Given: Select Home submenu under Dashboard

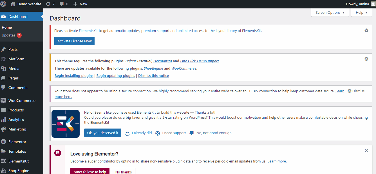Looking at the screenshot, I should (7, 27).
